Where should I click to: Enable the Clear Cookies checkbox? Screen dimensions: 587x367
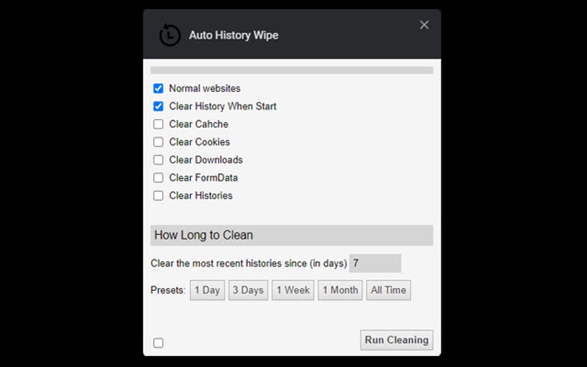[x=158, y=142]
